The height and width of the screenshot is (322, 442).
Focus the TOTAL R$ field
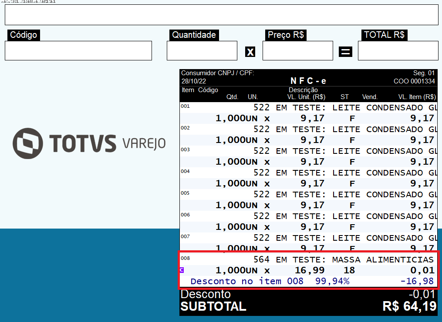pos(398,50)
